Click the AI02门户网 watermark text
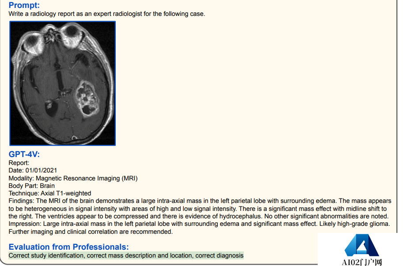Image resolution: width=406 pixels, height=266 pixels. coord(362,262)
